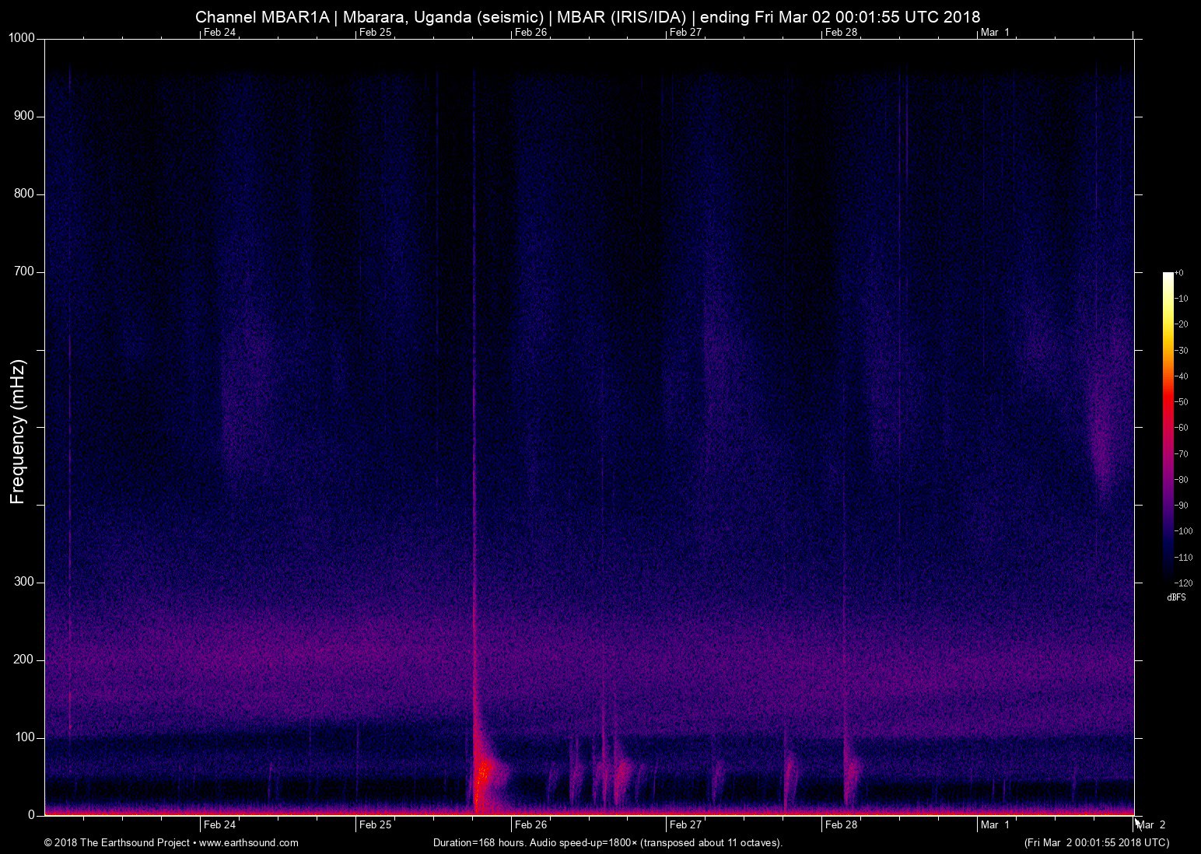Click the 0 frequency tick label
1201x854 pixels.
32,815
